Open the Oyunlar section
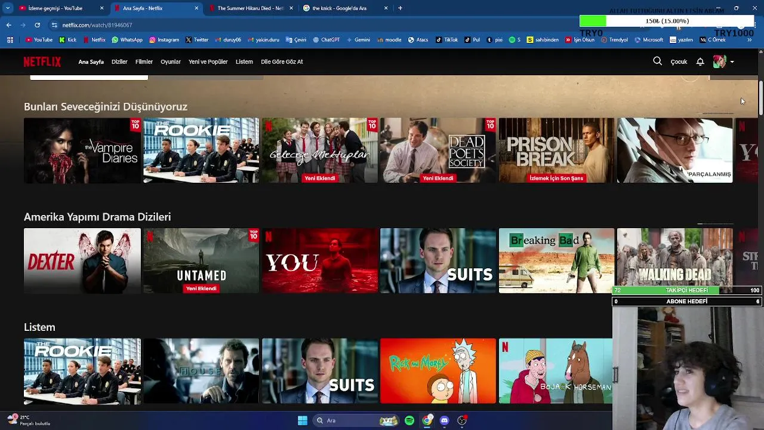Viewport: 764px width, 430px height. point(170,62)
